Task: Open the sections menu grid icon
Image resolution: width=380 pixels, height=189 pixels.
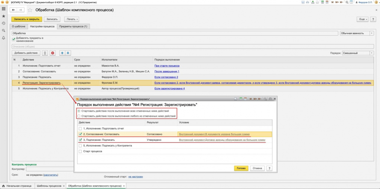Action: pyautogui.click(x=3, y=10)
